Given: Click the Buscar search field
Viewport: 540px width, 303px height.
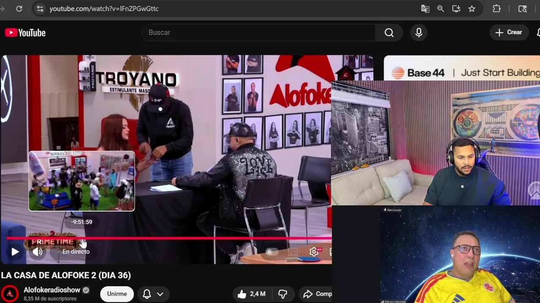Looking at the screenshot, I should [258, 32].
